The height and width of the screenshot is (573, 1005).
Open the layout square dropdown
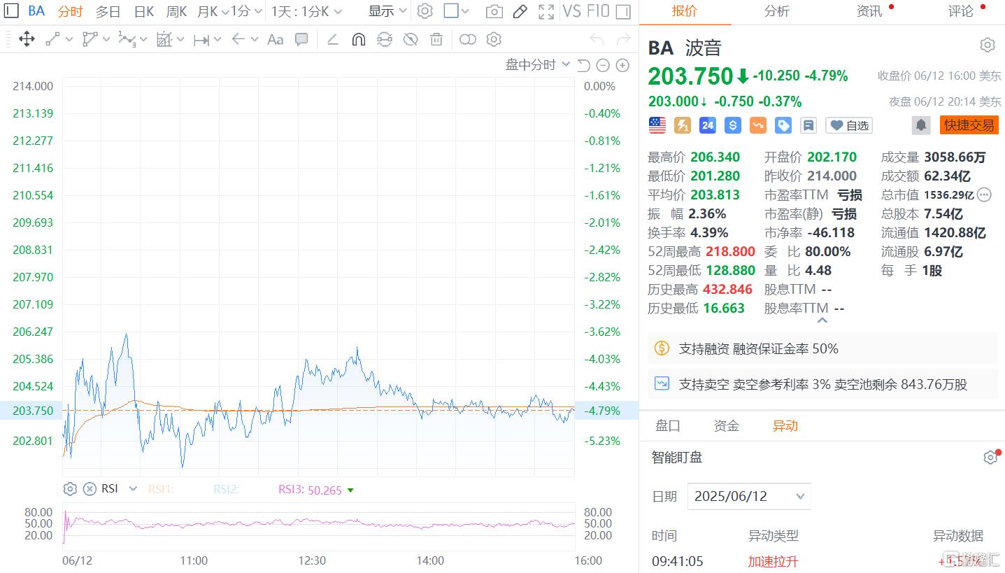coord(457,11)
